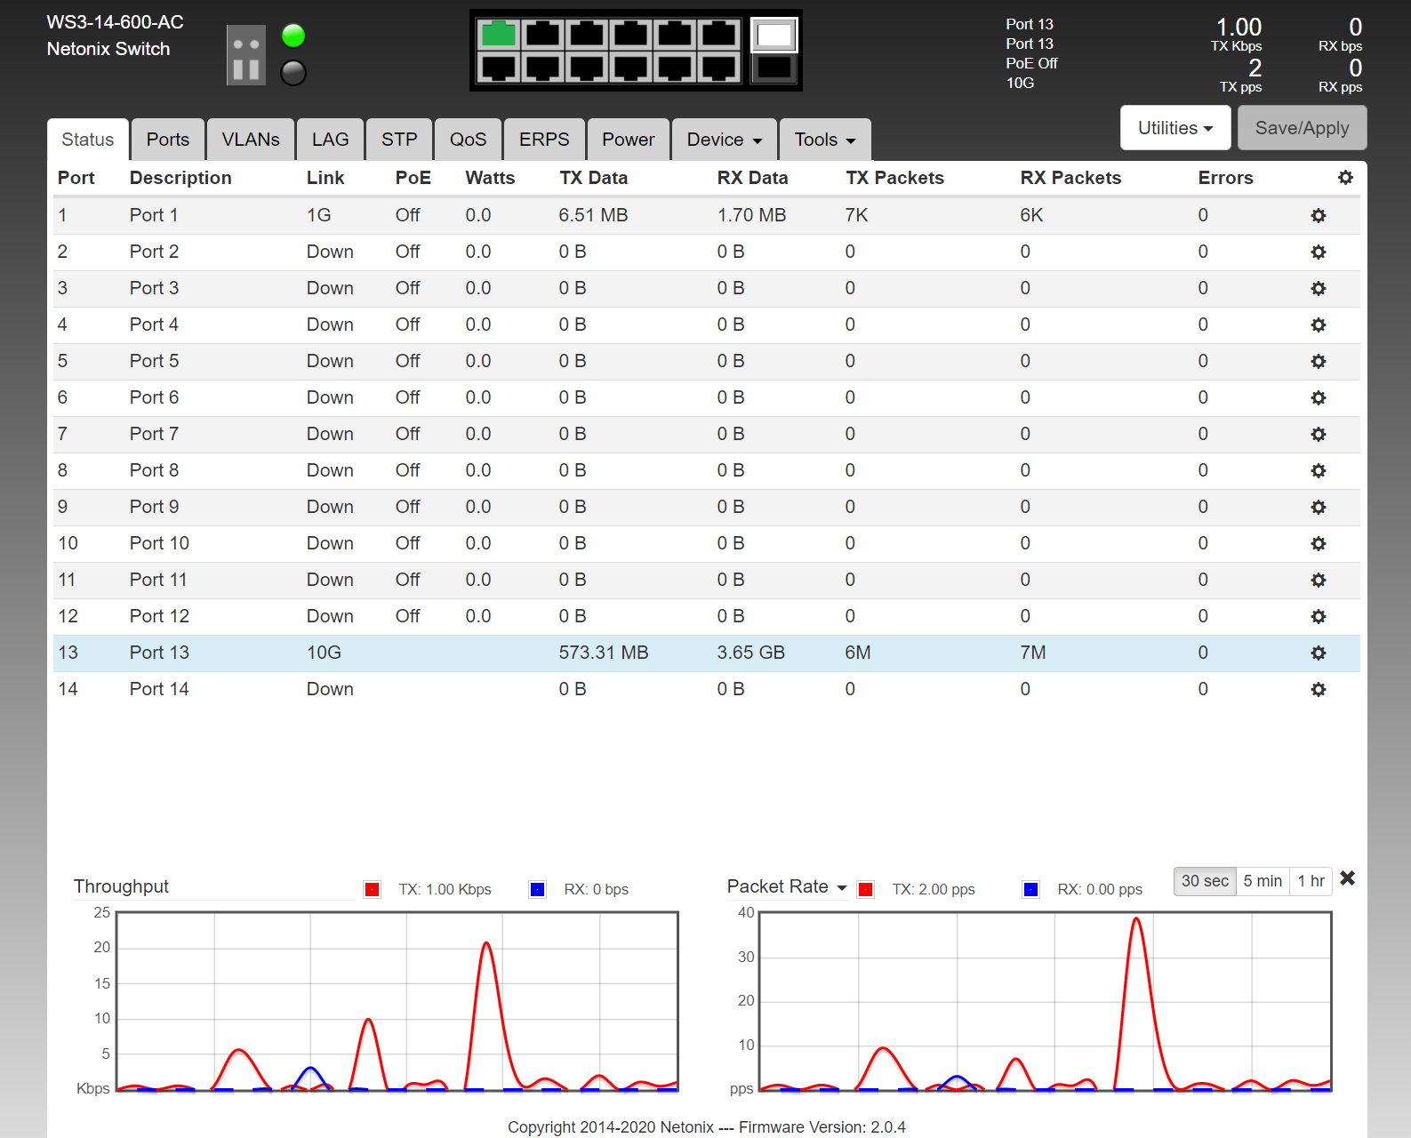Expand the Utilities dropdown
The width and height of the screenshot is (1411, 1138).
(x=1174, y=128)
